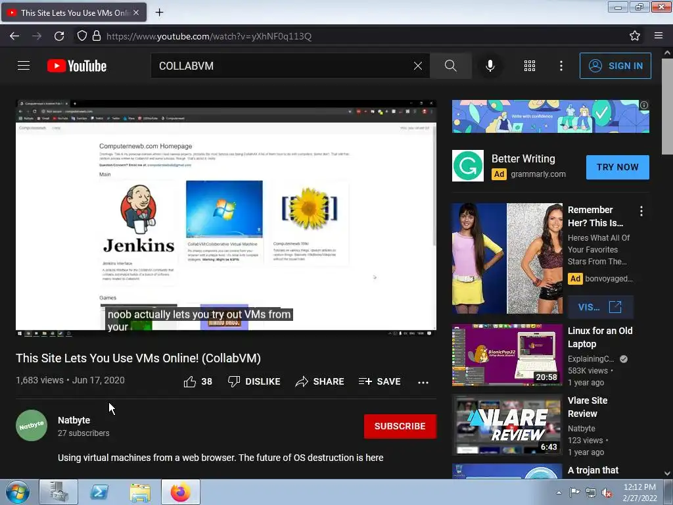Image resolution: width=673 pixels, height=505 pixels.
Task: Open the 'Vlare Site Review' thumbnail
Action: (507, 425)
